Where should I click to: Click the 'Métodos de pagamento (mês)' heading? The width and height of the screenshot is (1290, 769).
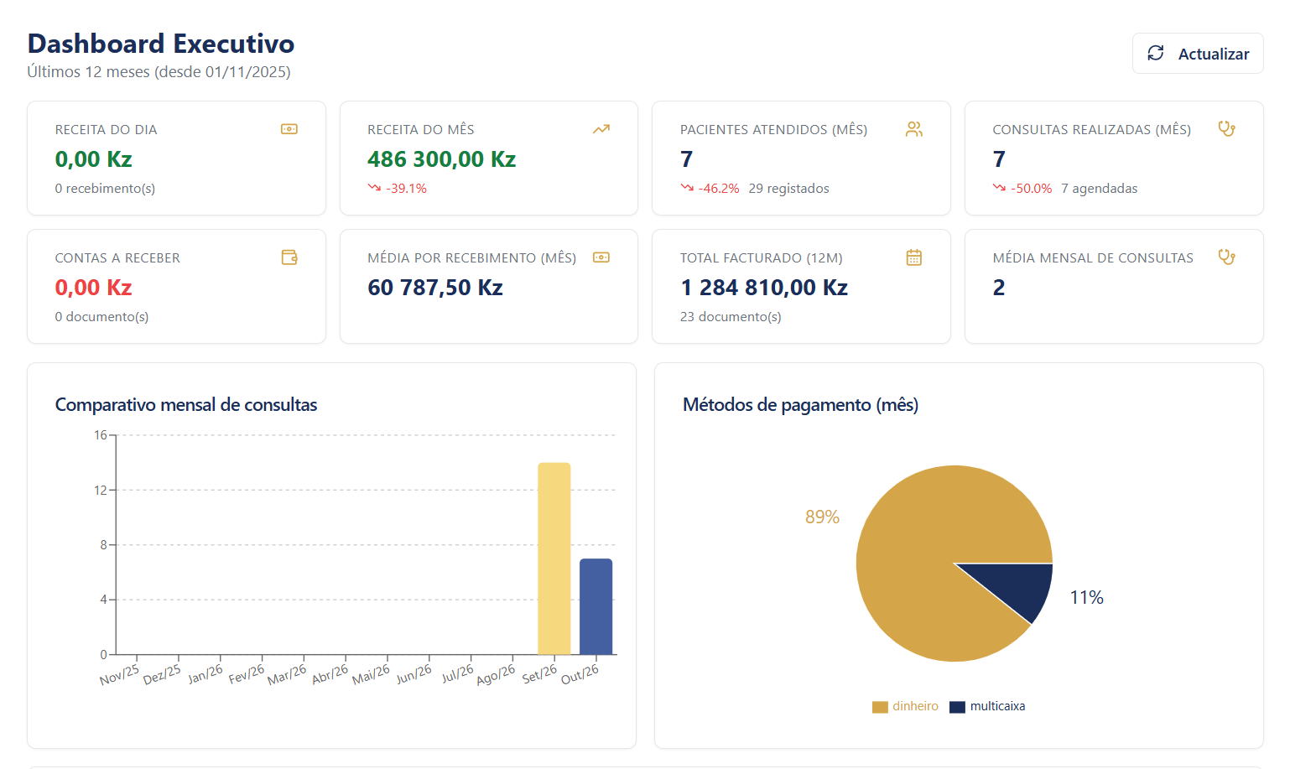[x=800, y=405]
